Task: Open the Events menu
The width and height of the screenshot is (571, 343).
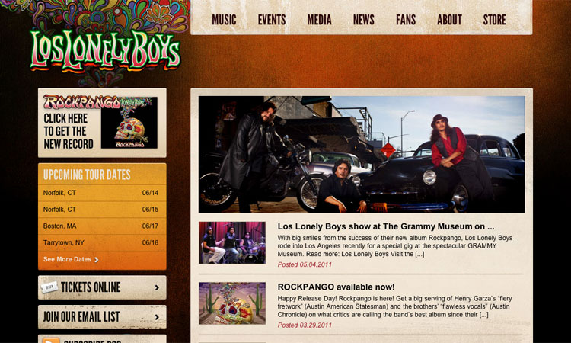Action: [x=272, y=20]
